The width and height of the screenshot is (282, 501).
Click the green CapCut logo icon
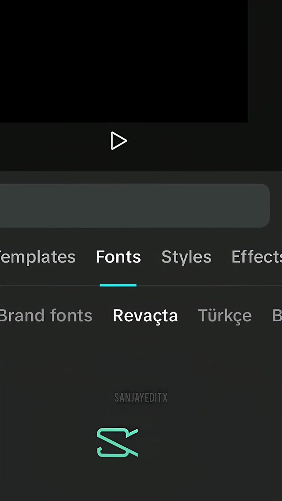click(117, 442)
